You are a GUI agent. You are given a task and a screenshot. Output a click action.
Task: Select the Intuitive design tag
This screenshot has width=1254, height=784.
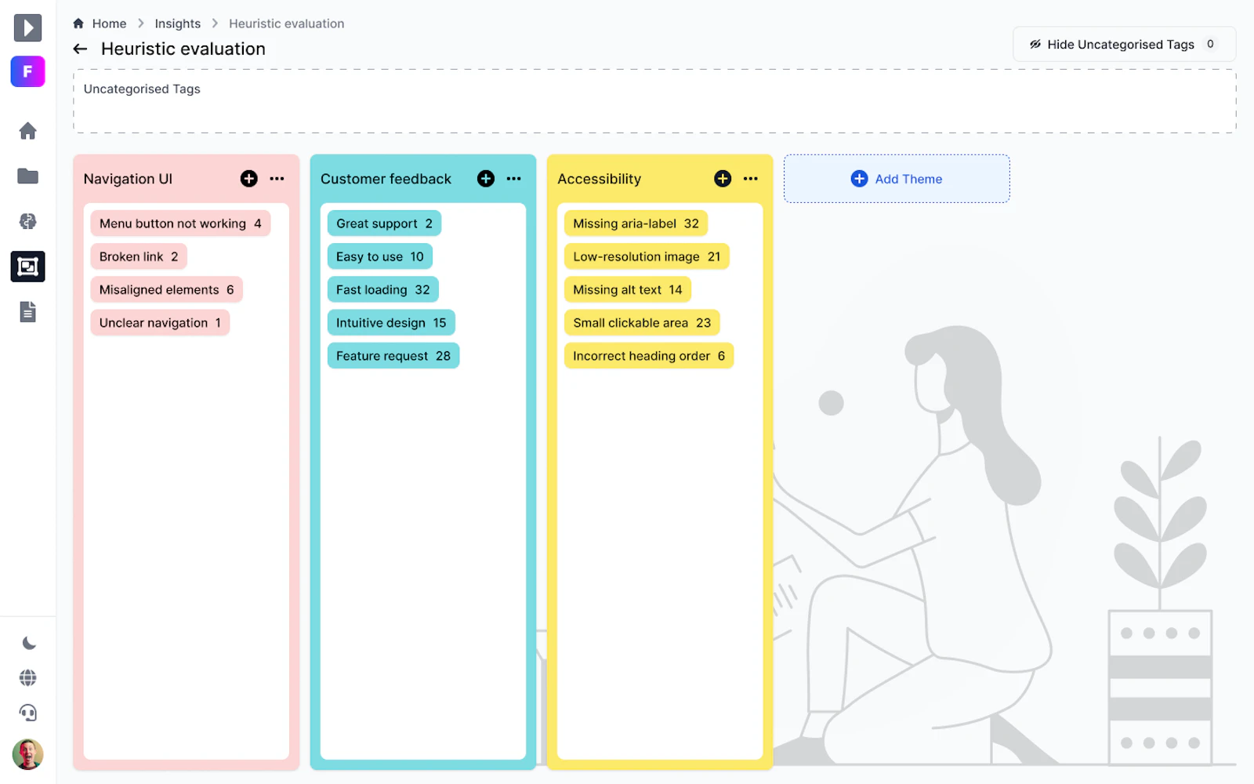point(391,322)
